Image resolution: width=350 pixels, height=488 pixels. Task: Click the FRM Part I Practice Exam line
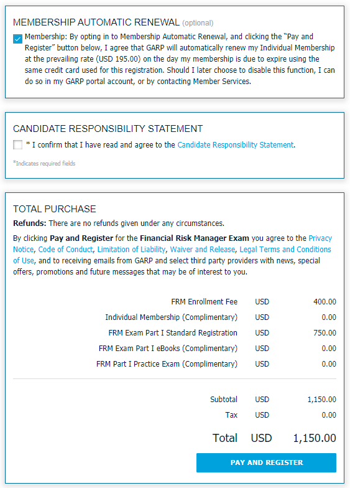click(x=216, y=364)
